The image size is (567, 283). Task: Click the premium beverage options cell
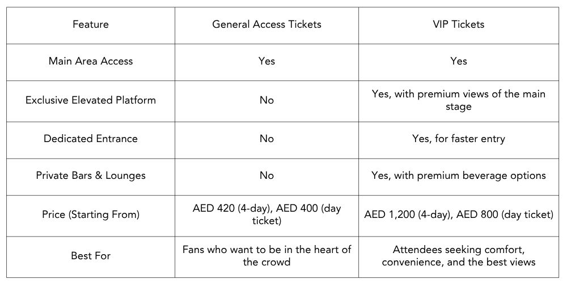coord(458,175)
